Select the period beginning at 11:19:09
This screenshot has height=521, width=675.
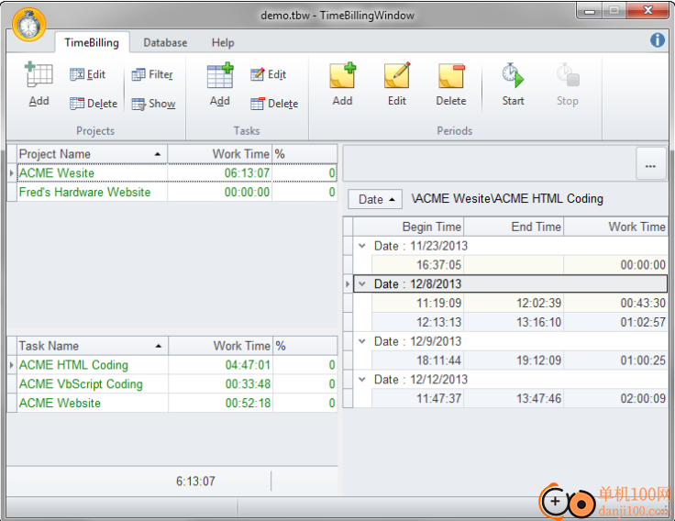point(520,303)
